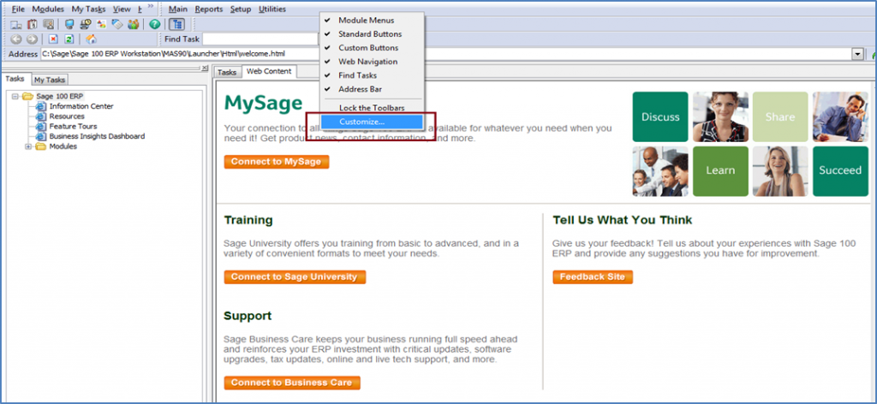Select Resources in the task tree
The height and width of the screenshot is (404, 877).
point(67,116)
